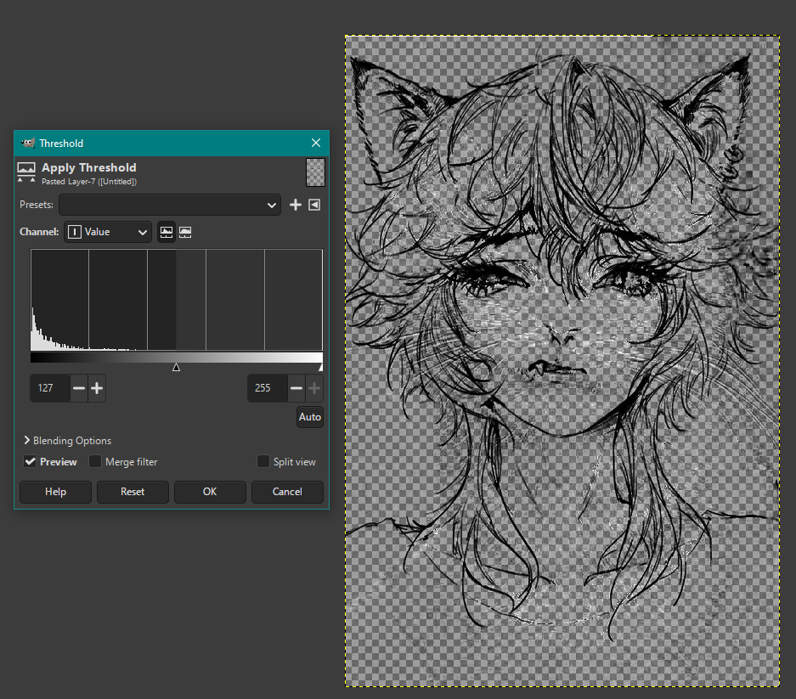
Task: Increase the low threshold value 127
Action: point(97,388)
